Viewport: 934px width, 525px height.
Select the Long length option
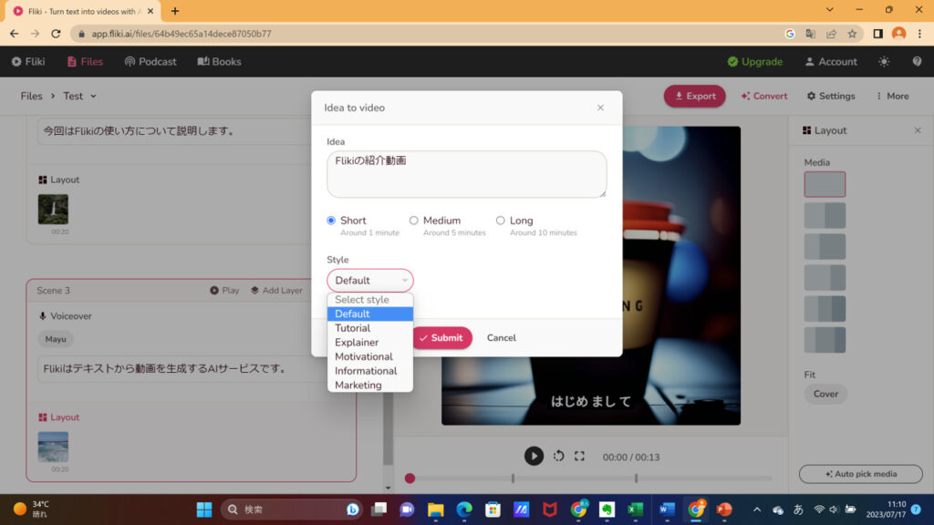(501, 221)
